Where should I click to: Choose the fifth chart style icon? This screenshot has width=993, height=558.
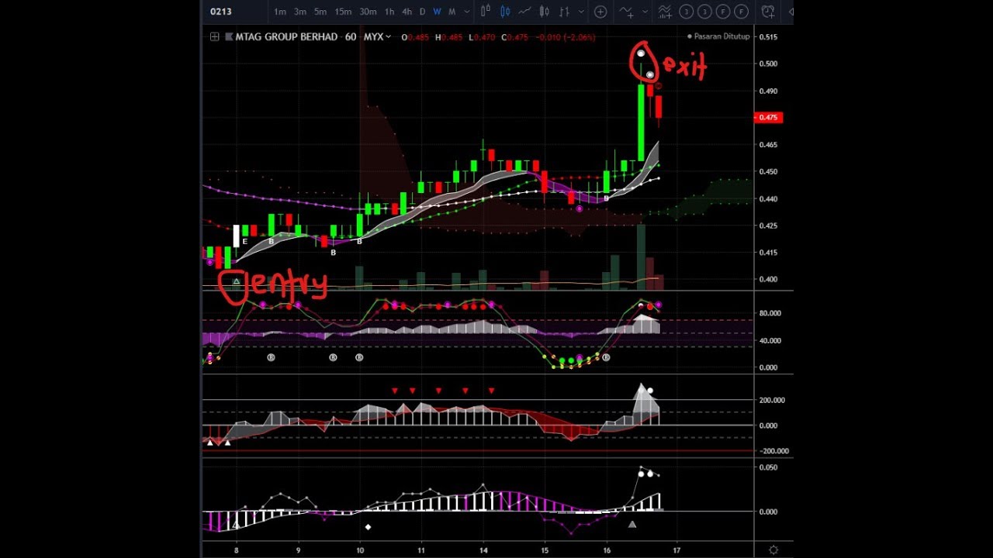click(x=564, y=12)
